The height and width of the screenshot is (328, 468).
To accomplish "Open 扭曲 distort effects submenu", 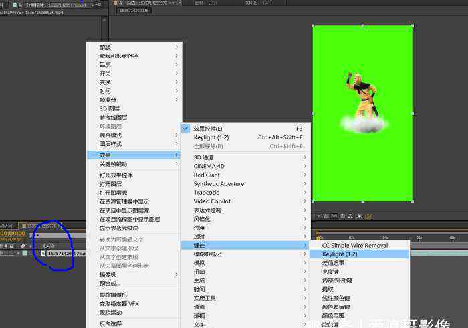I will [245, 272].
